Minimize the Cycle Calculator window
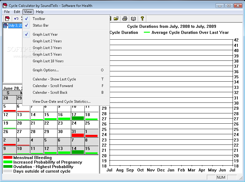 pos(220,6)
